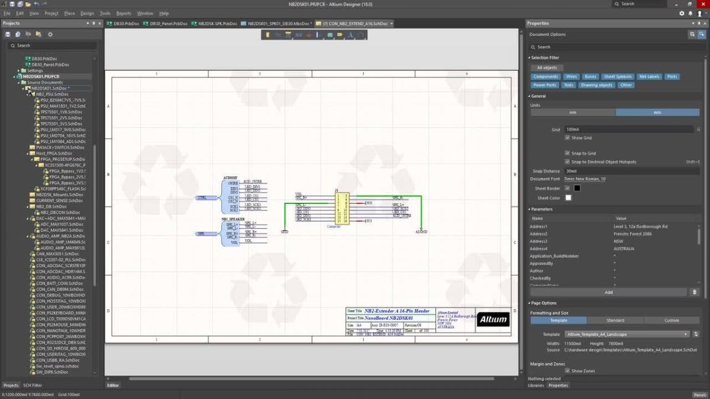Click the Panels button at bottom right
The height and width of the screenshot is (399, 710).
[700, 394]
